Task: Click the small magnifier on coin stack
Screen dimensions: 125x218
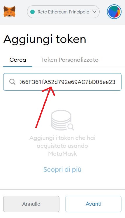Action: (x=71, y=127)
